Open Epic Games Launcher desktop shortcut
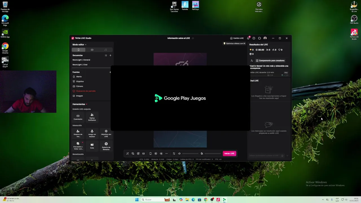 click(x=174, y=7)
